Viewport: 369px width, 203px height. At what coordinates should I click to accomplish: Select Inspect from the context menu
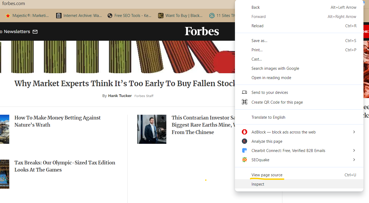point(299,184)
